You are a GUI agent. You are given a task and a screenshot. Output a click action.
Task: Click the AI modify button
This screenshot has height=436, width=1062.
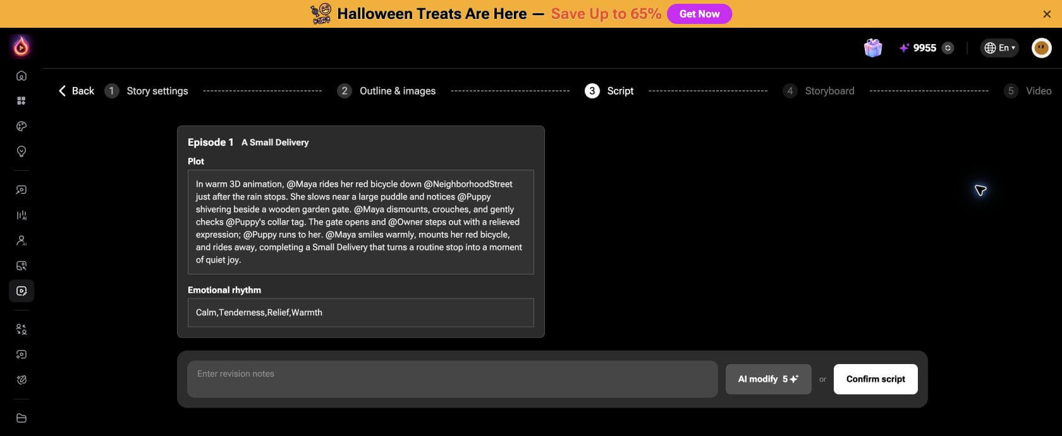[768, 379]
